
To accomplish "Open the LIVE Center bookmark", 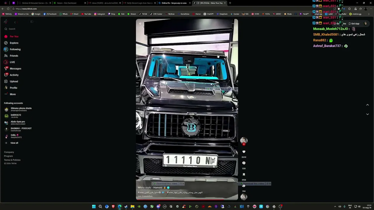I will [156, 14].
